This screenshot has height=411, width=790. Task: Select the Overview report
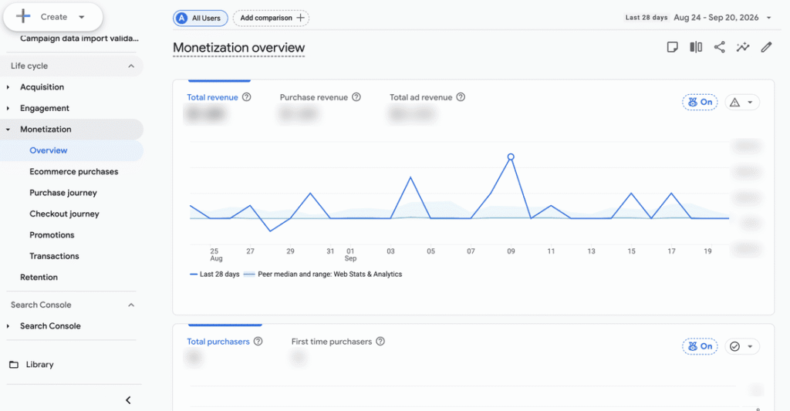[x=49, y=150]
